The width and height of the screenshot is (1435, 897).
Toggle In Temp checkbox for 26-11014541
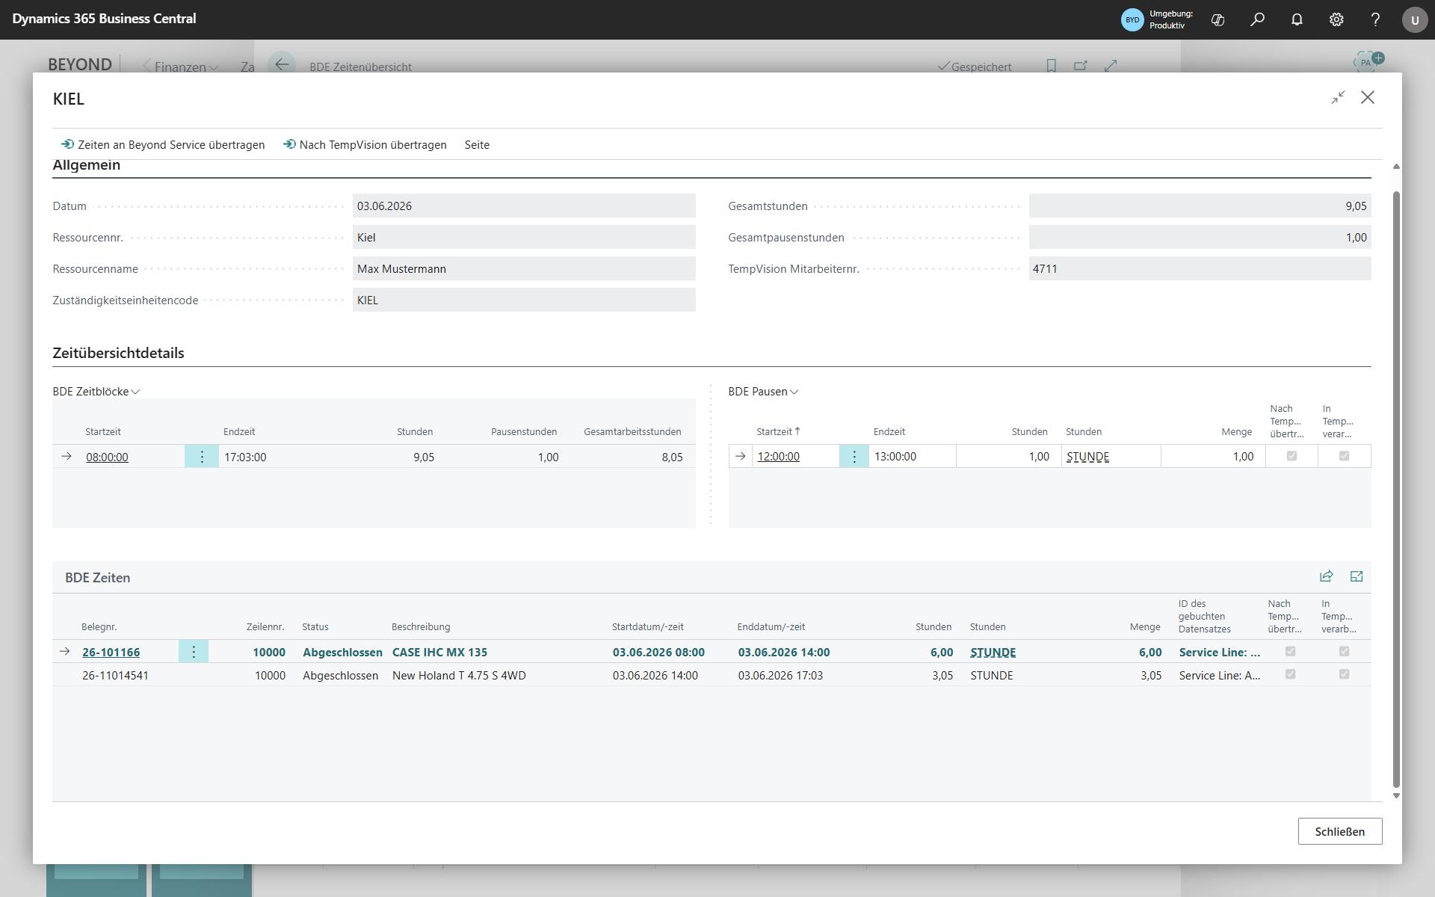[x=1344, y=674]
